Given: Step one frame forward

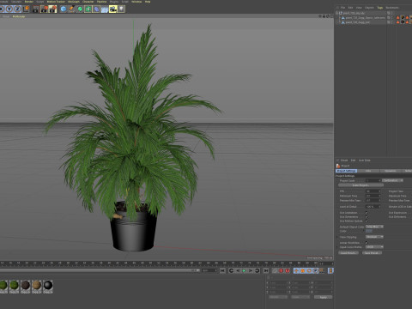Looking at the screenshot, I should pos(251,270).
